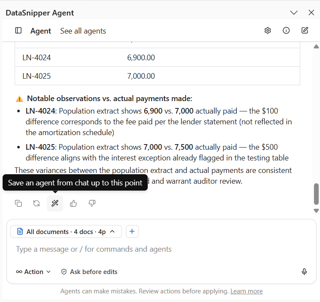Add a document with plus button

[x=132, y=231]
